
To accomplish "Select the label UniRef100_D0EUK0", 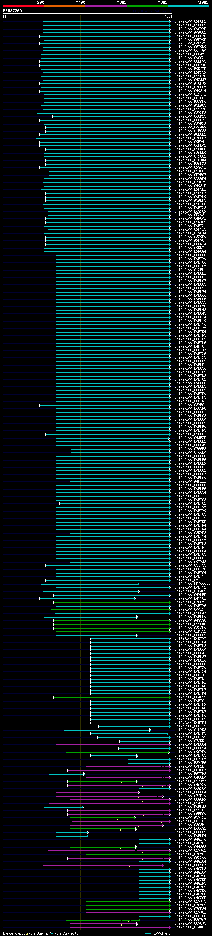I will 190,617.
